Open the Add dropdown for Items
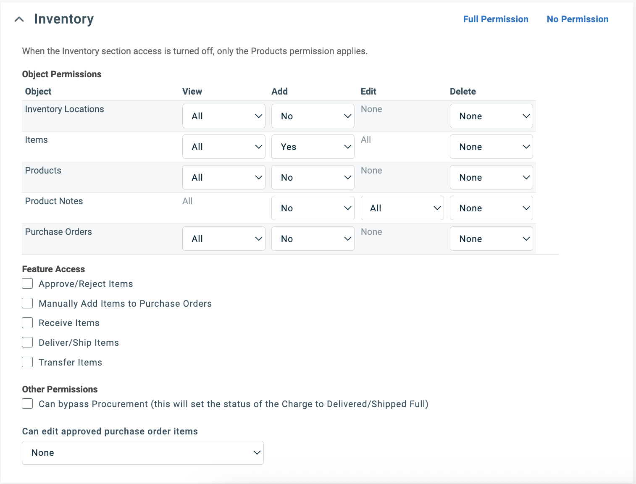636x484 pixels. click(313, 146)
